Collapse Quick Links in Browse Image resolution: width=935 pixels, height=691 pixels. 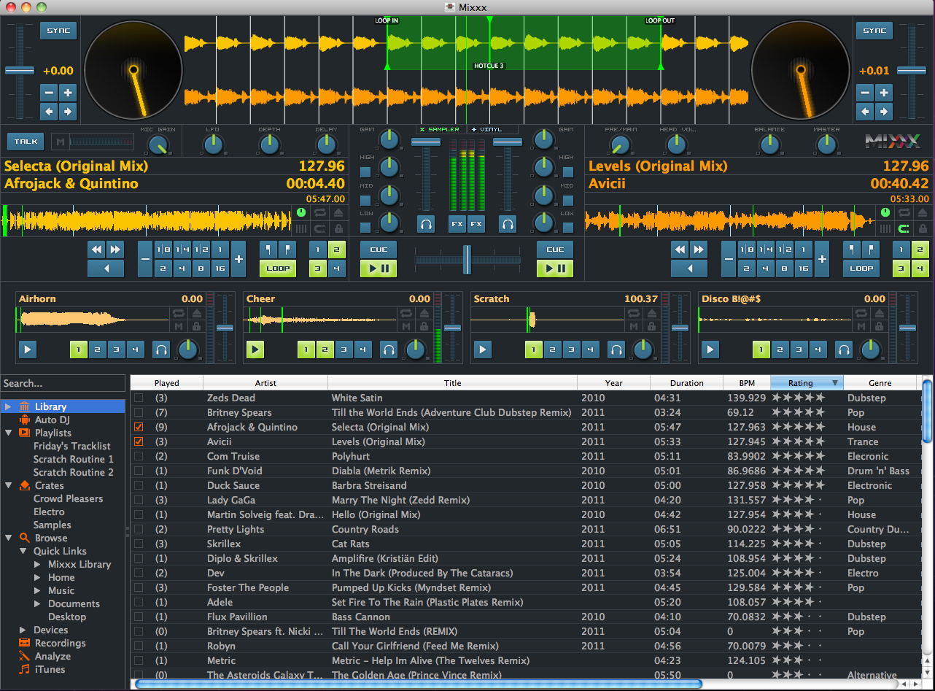23,551
